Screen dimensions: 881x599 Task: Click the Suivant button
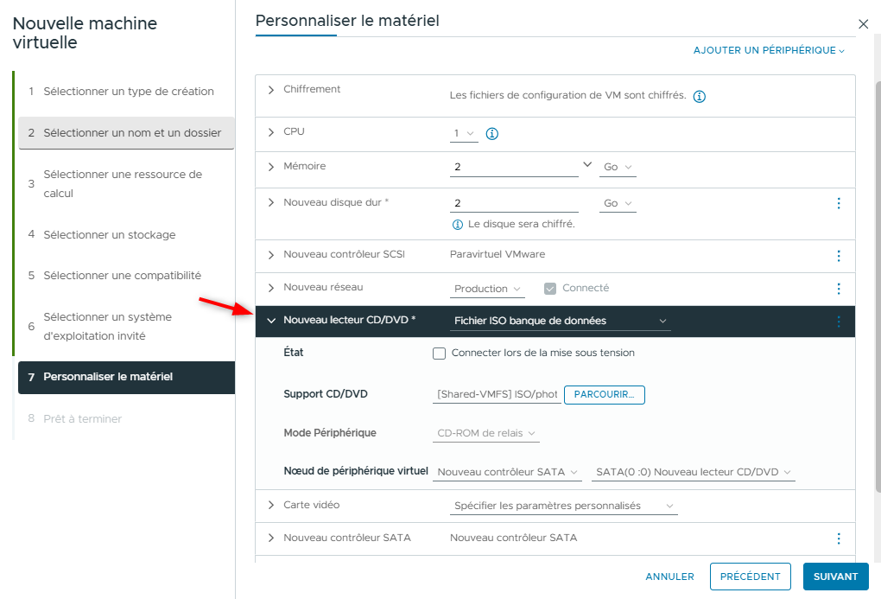click(x=835, y=577)
